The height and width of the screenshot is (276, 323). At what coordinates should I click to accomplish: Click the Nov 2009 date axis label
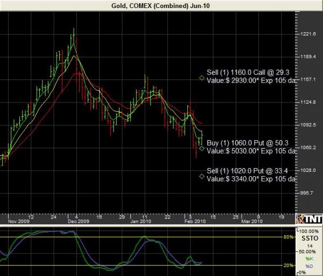point(18,221)
